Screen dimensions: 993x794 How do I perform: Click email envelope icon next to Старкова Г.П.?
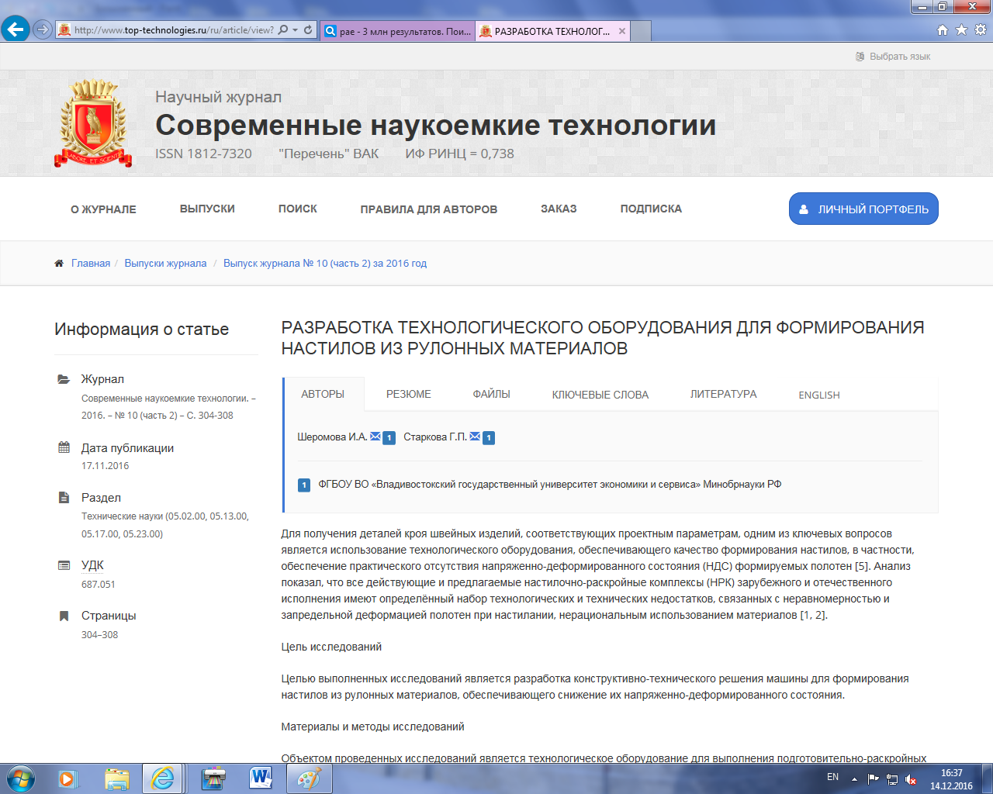pyautogui.click(x=475, y=437)
